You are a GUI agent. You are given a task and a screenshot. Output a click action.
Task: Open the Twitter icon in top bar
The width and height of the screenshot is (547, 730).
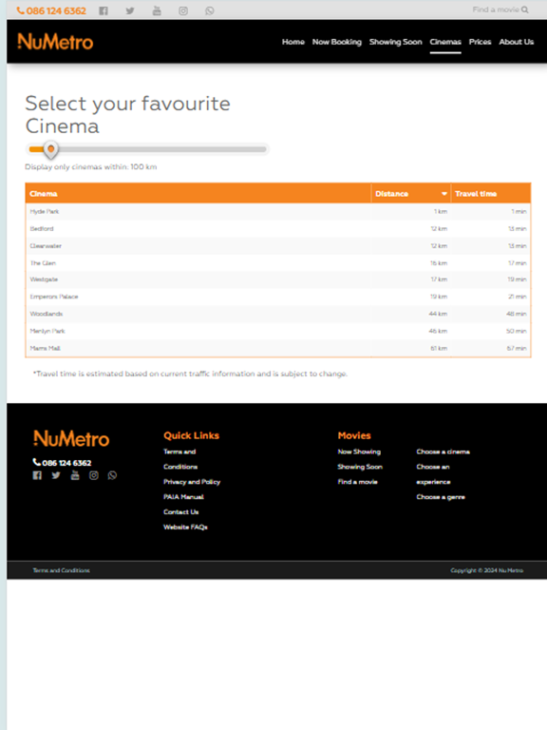pos(130,10)
